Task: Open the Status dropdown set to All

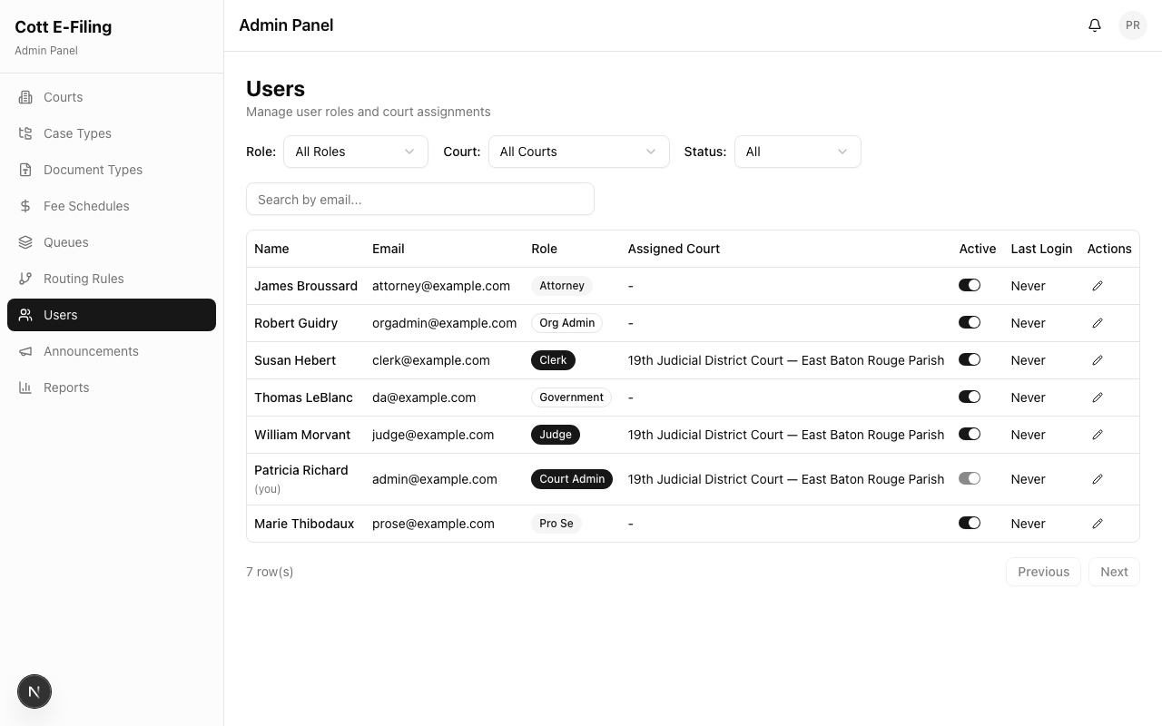Action: coord(797,152)
